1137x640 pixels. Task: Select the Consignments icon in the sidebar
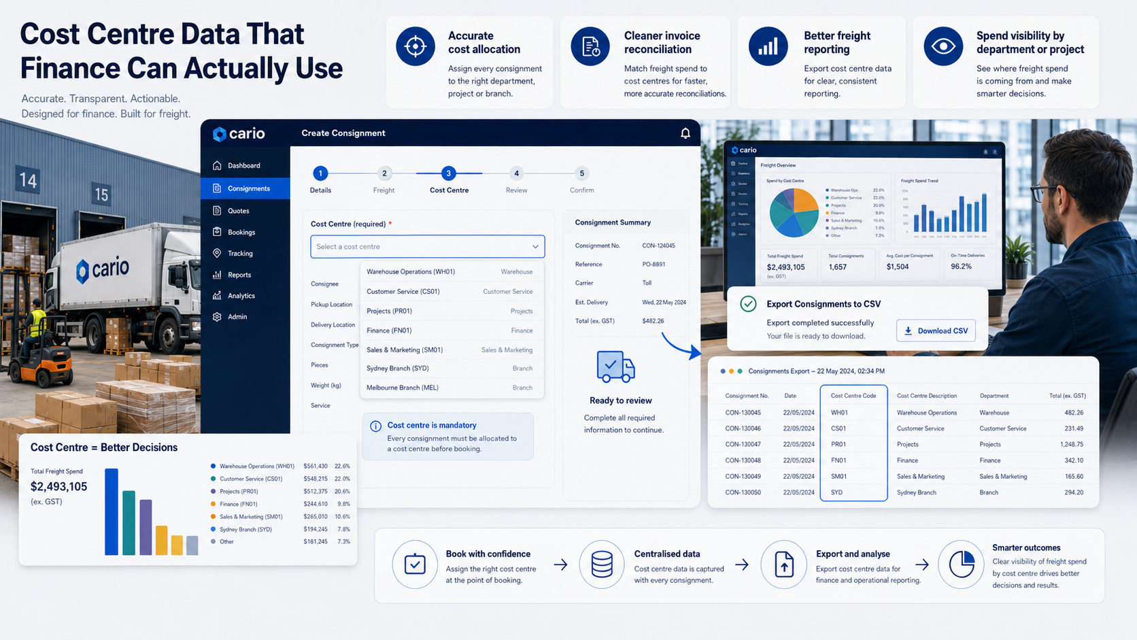click(217, 188)
